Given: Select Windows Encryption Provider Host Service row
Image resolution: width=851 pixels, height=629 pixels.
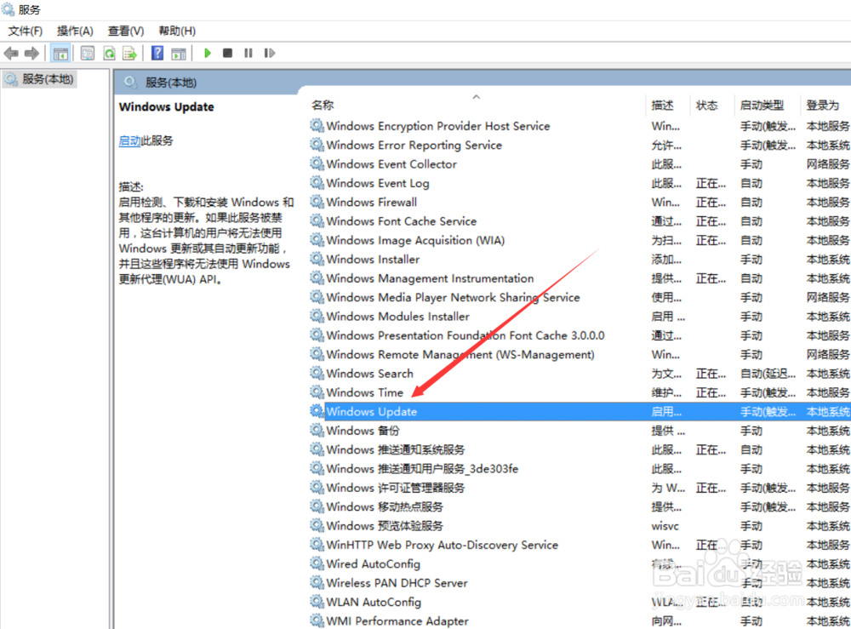Looking at the screenshot, I should [580, 126].
